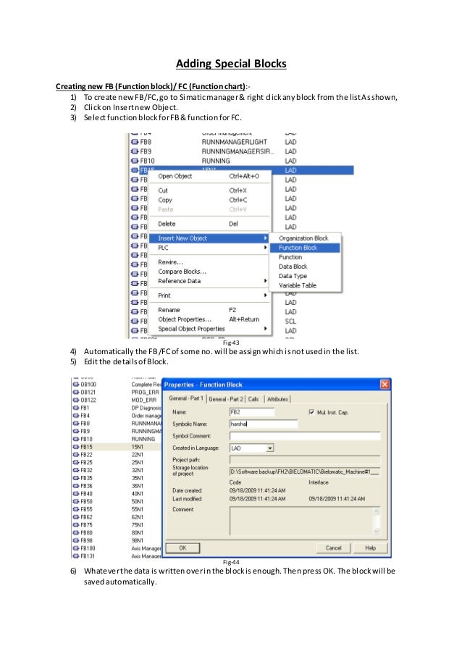Select the 22N1 symbolic name row
The width and height of the screenshot is (462, 654).
click(x=137, y=455)
